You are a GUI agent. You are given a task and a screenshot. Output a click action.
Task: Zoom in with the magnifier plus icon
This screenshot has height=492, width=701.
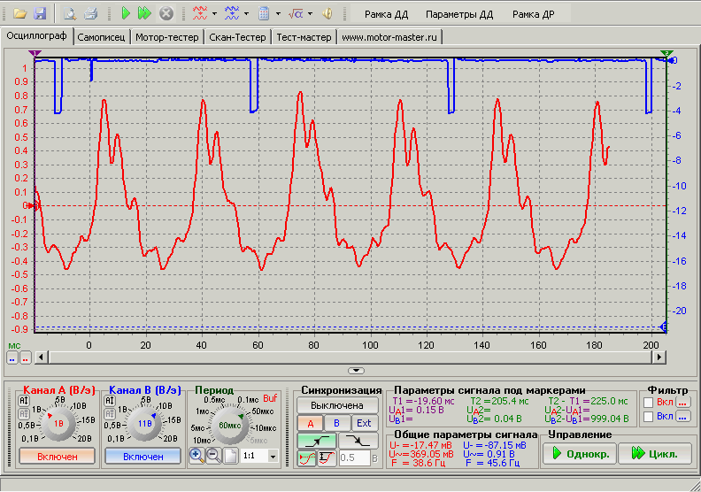pos(197,454)
